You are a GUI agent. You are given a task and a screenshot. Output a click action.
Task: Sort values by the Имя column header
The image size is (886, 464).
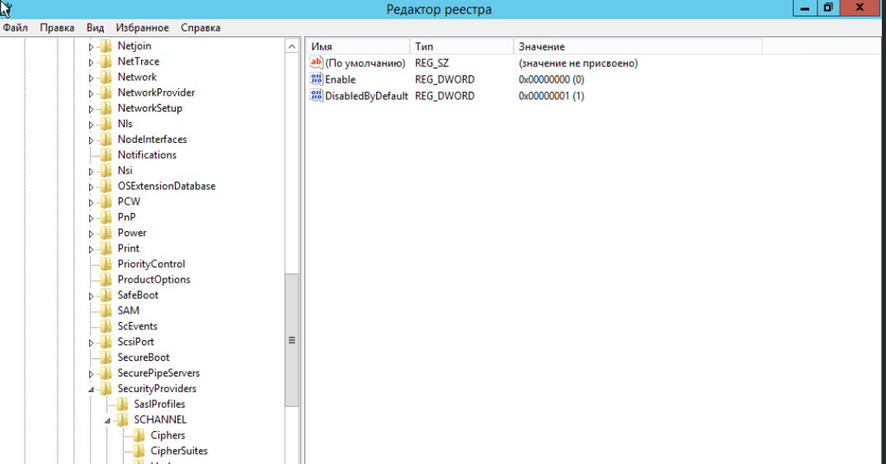coord(356,47)
